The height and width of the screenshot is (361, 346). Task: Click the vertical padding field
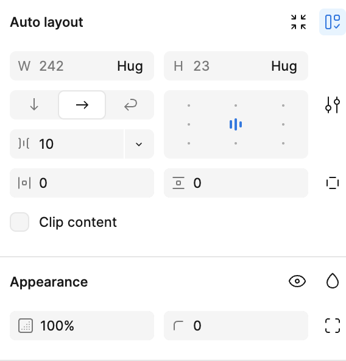236,183
